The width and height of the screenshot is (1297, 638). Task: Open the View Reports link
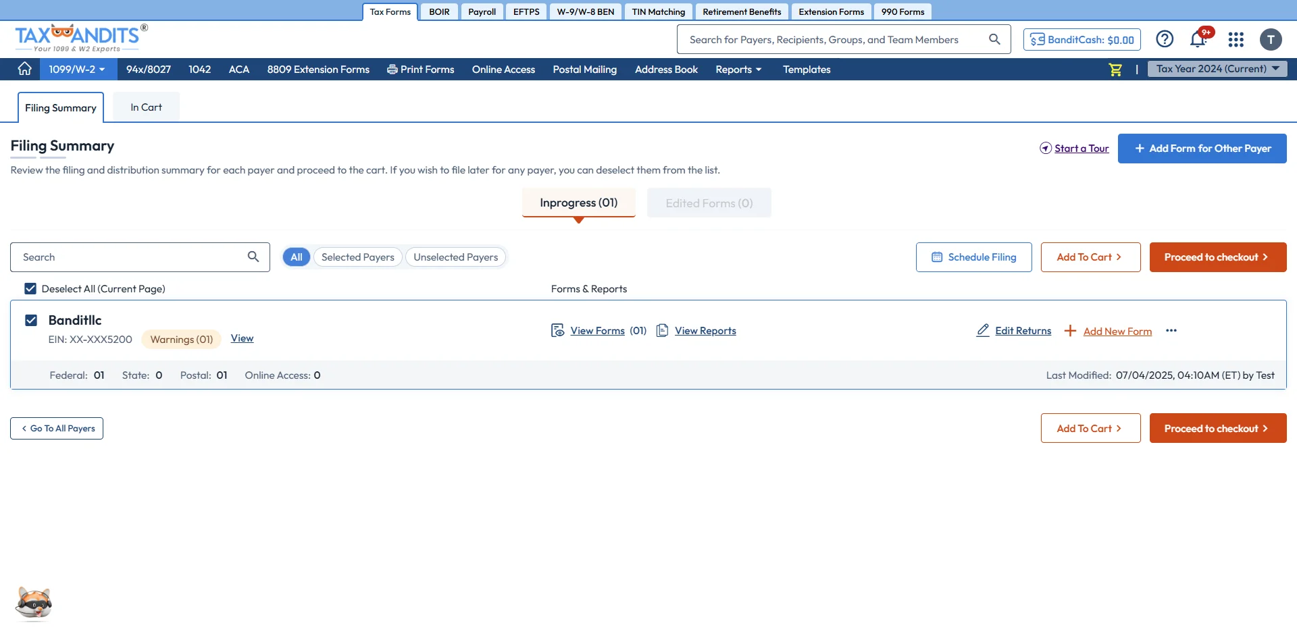[x=705, y=330]
